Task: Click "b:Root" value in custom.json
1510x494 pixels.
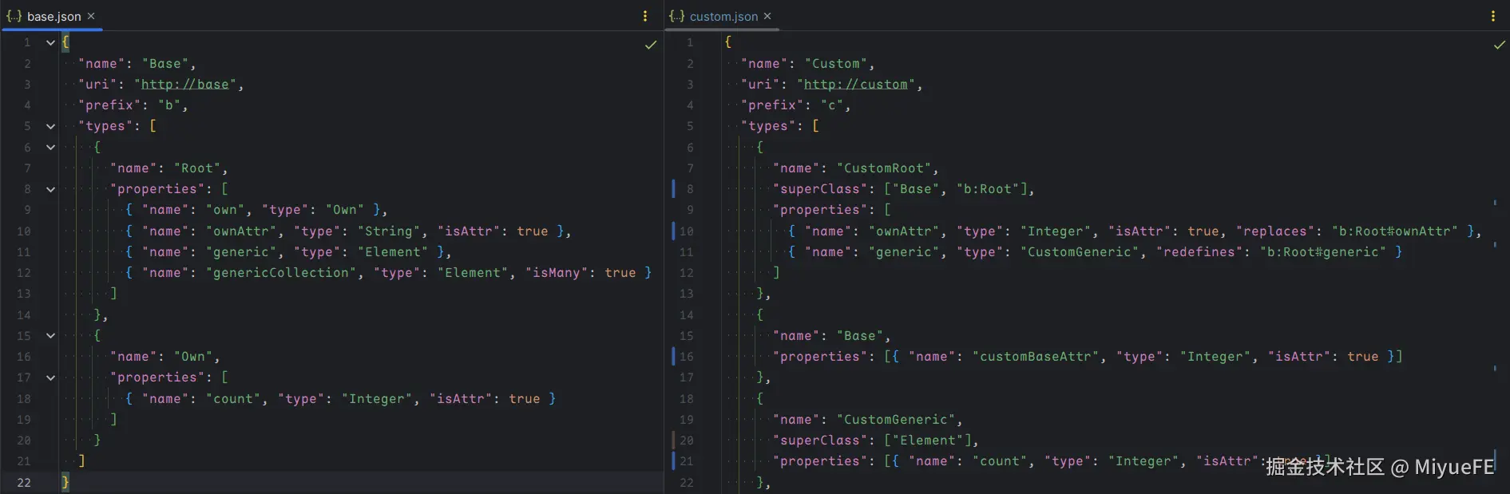Action: (988, 189)
